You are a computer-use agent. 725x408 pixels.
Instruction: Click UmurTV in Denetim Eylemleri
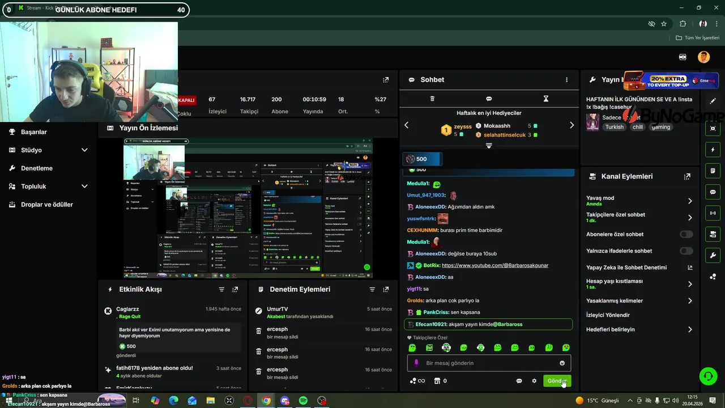(x=278, y=309)
